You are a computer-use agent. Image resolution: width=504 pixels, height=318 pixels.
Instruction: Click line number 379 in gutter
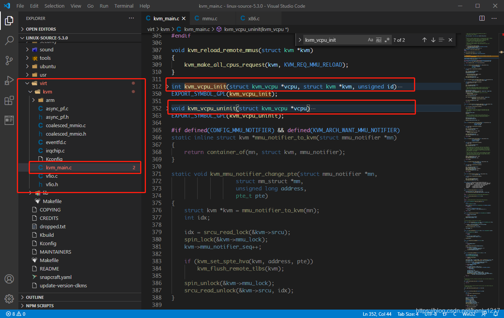157,232
